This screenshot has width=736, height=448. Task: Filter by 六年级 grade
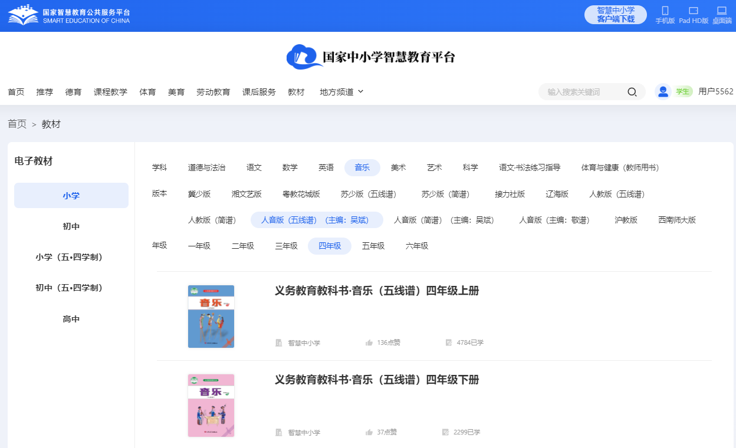(x=417, y=246)
